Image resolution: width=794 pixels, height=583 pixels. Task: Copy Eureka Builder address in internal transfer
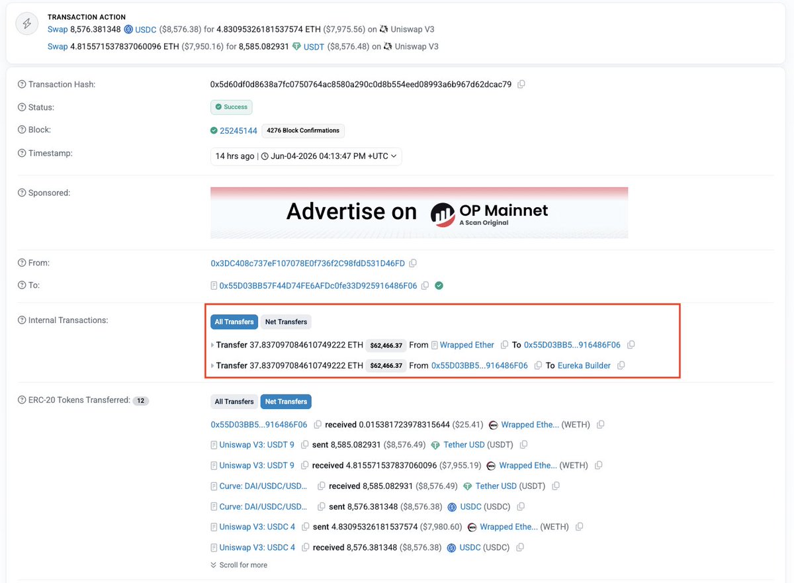621,365
